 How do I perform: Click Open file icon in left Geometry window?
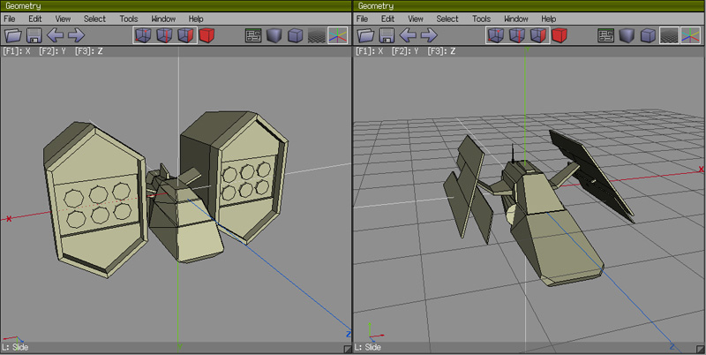click(12, 35)
